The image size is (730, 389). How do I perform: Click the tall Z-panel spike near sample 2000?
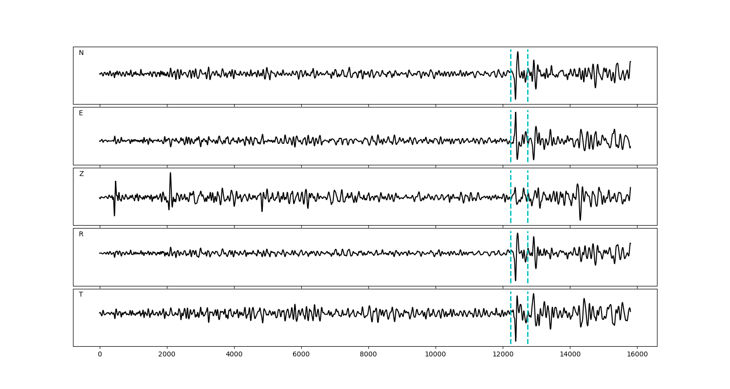(x=170, y=174)
